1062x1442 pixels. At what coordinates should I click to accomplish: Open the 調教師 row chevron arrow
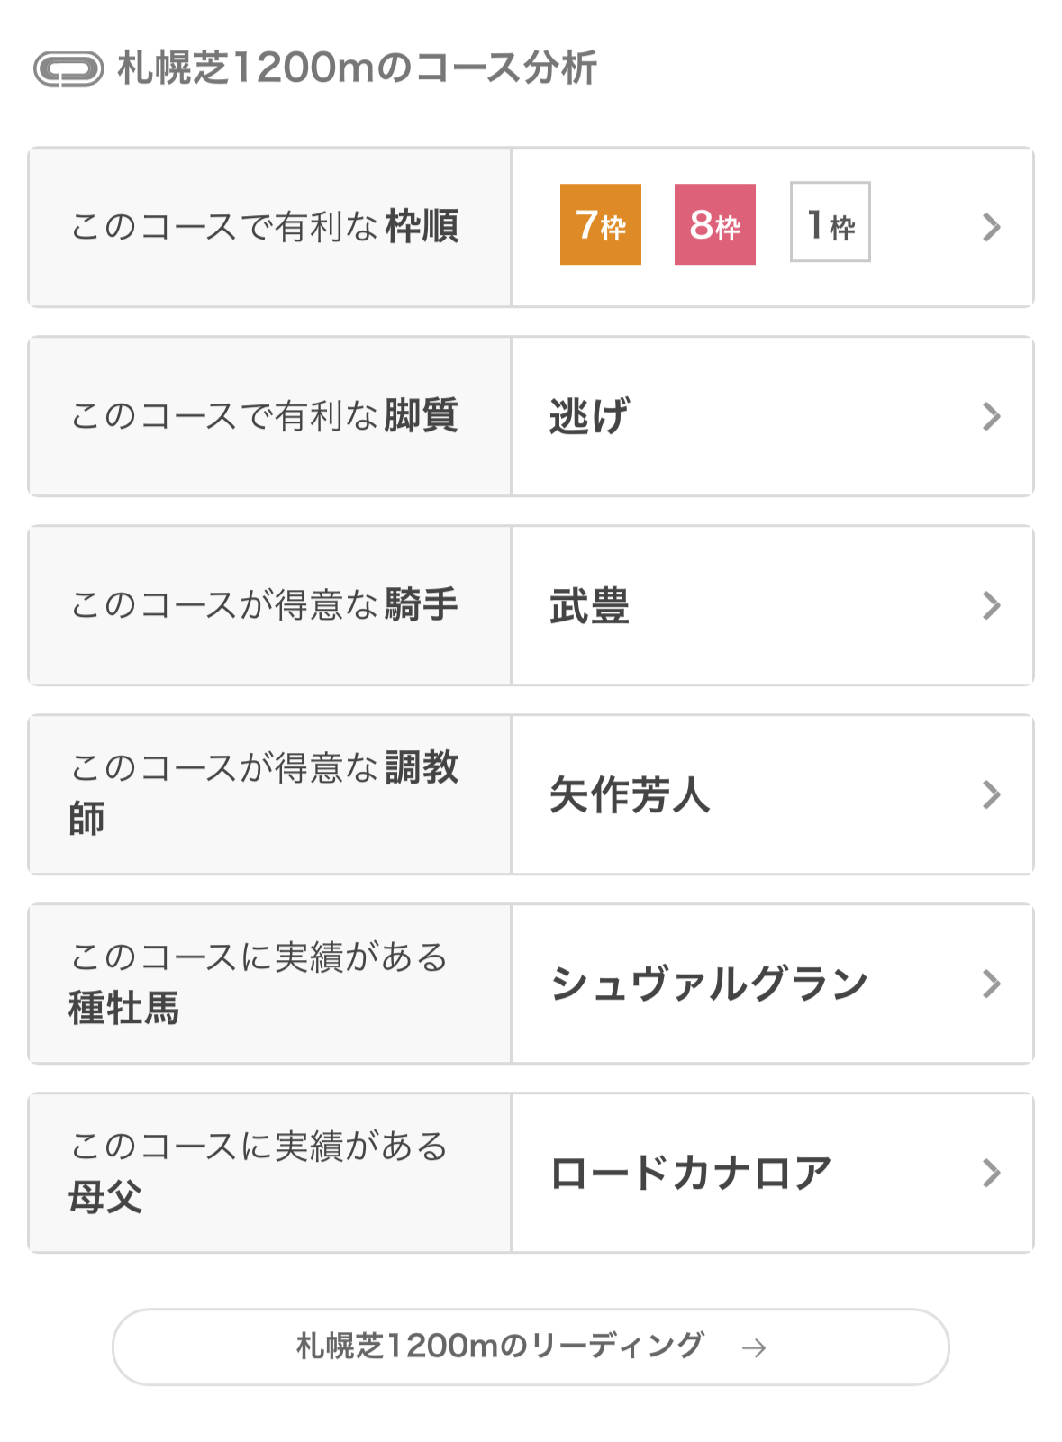pyautogui.click(x=992, y=794)
